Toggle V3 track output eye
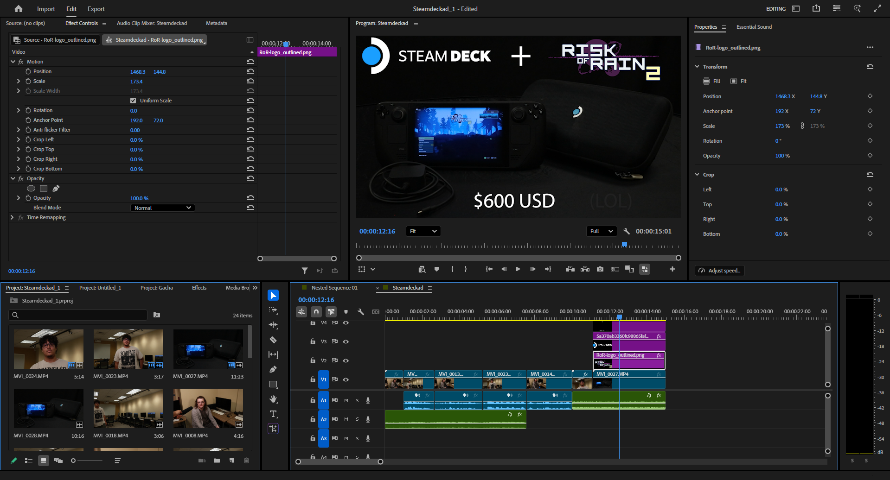The width and height of the screenshot is (890, 480). (346, 341)
